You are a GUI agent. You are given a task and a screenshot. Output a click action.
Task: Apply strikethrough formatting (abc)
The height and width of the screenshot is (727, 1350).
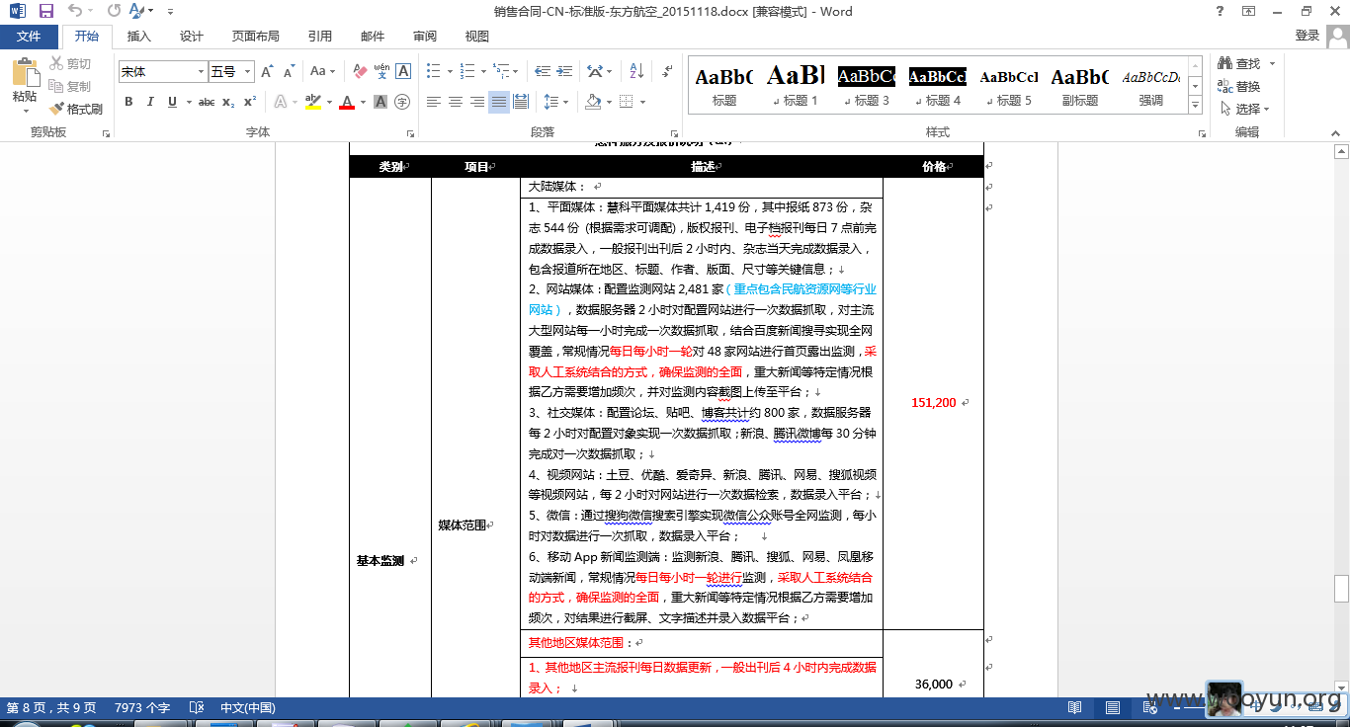(207, 102)
